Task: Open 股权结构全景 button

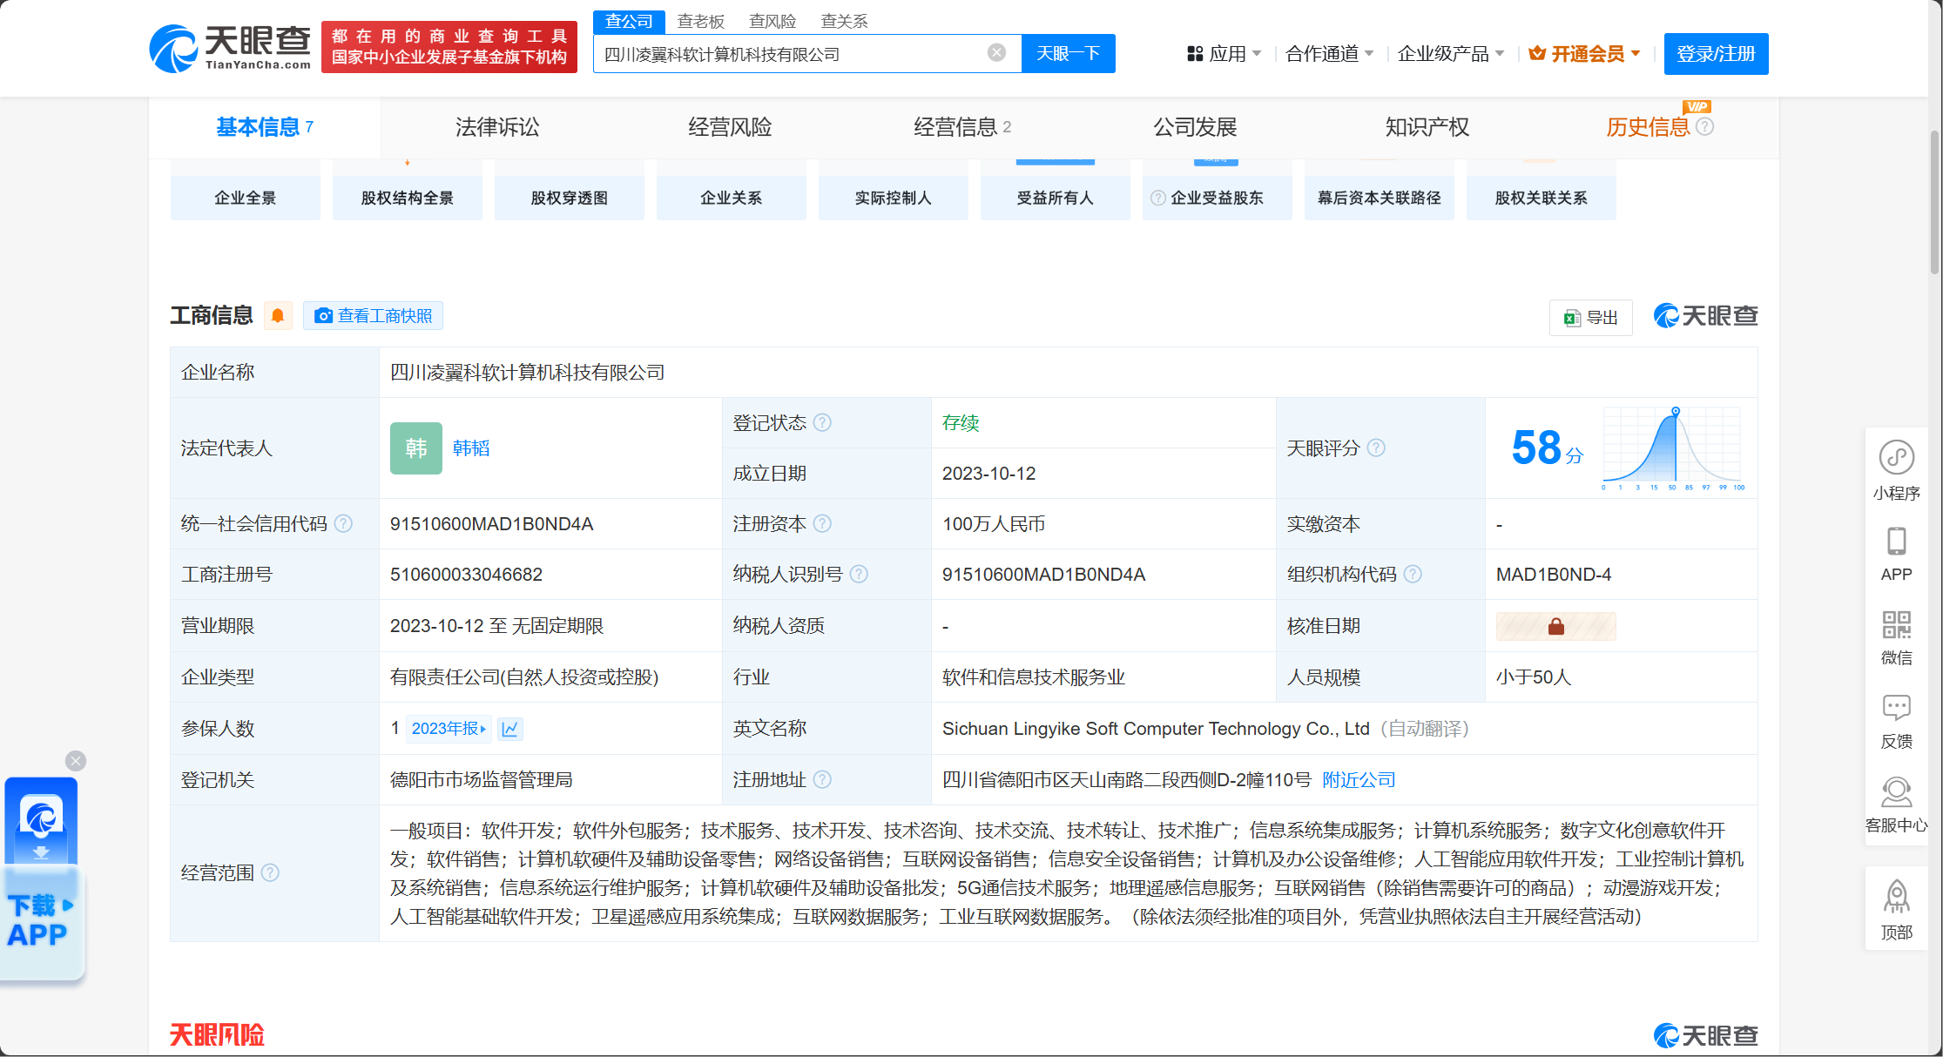Action: 408,198
